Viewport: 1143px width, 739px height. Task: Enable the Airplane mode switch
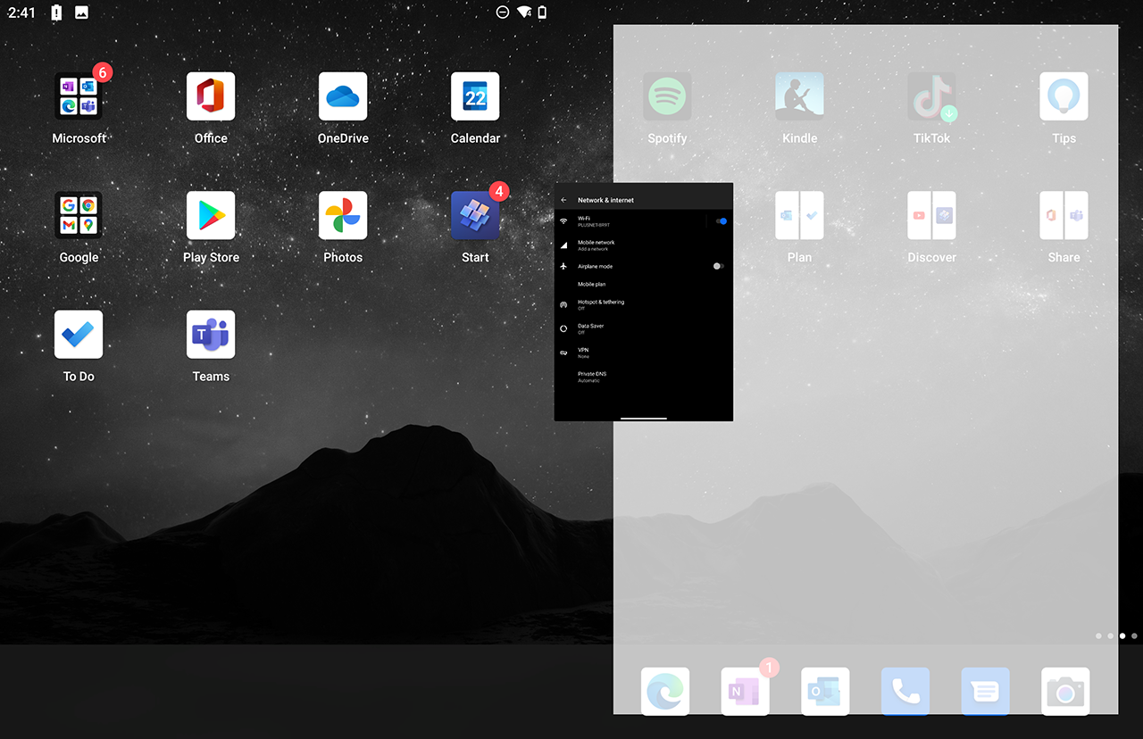pyautogui.click(x=719, y=266)
